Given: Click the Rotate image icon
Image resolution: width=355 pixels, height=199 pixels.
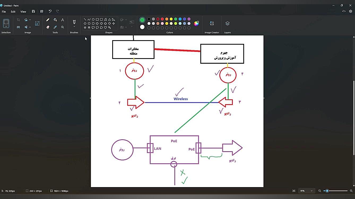Looking at the screenshot, I should (x=26, y=20).
